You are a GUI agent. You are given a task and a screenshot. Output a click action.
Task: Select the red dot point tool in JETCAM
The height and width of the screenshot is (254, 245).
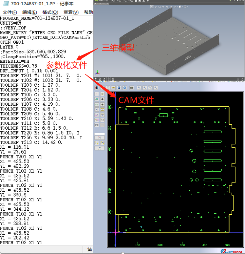[x=97, y=94]
